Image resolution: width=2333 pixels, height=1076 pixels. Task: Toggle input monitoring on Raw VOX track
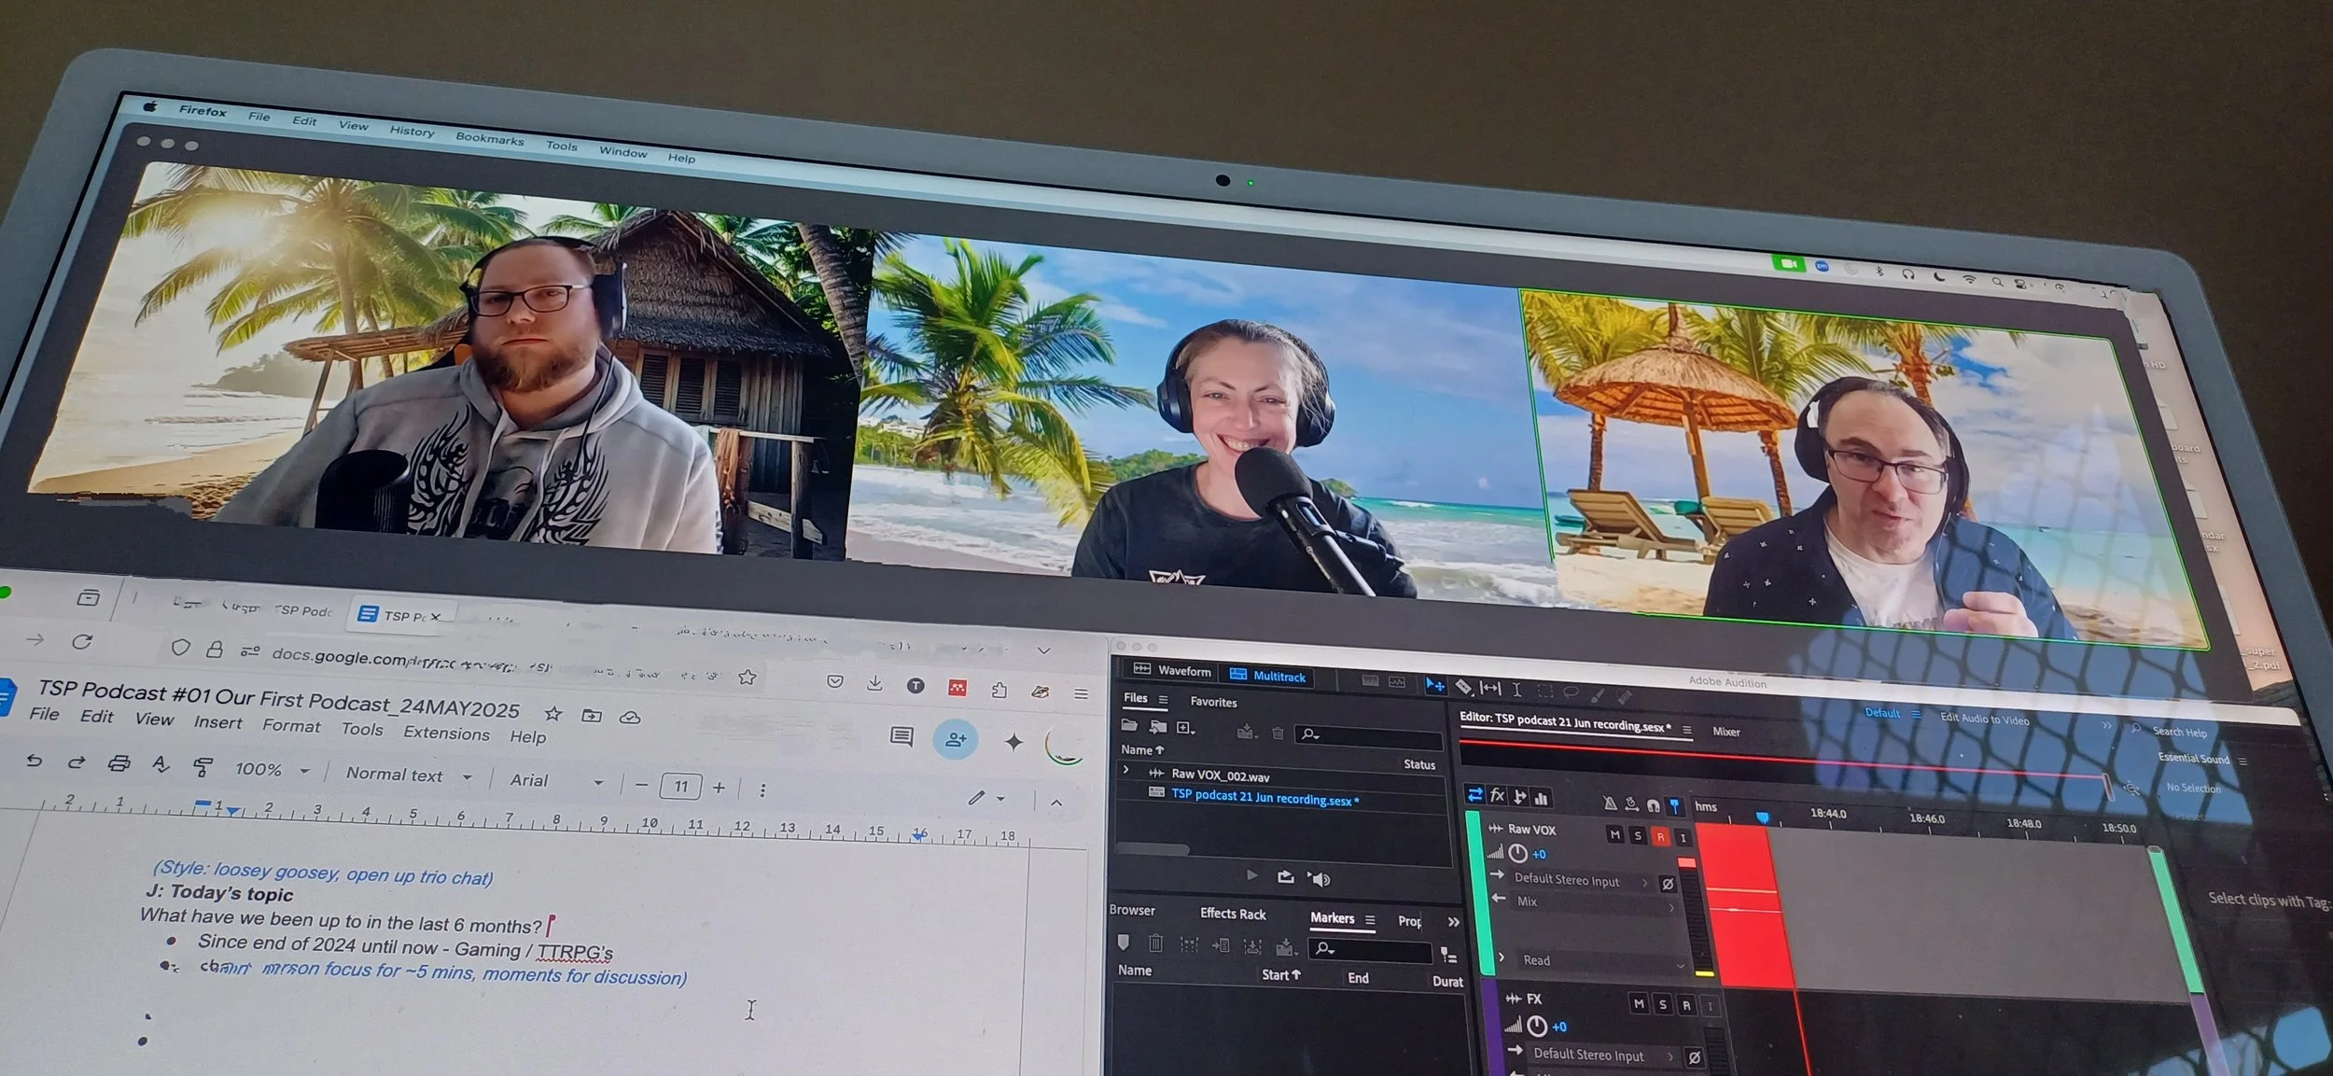(x=1683, y=838)
